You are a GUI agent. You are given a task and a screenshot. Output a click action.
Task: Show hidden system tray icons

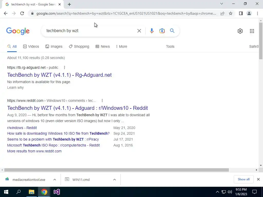pos(217,192)
